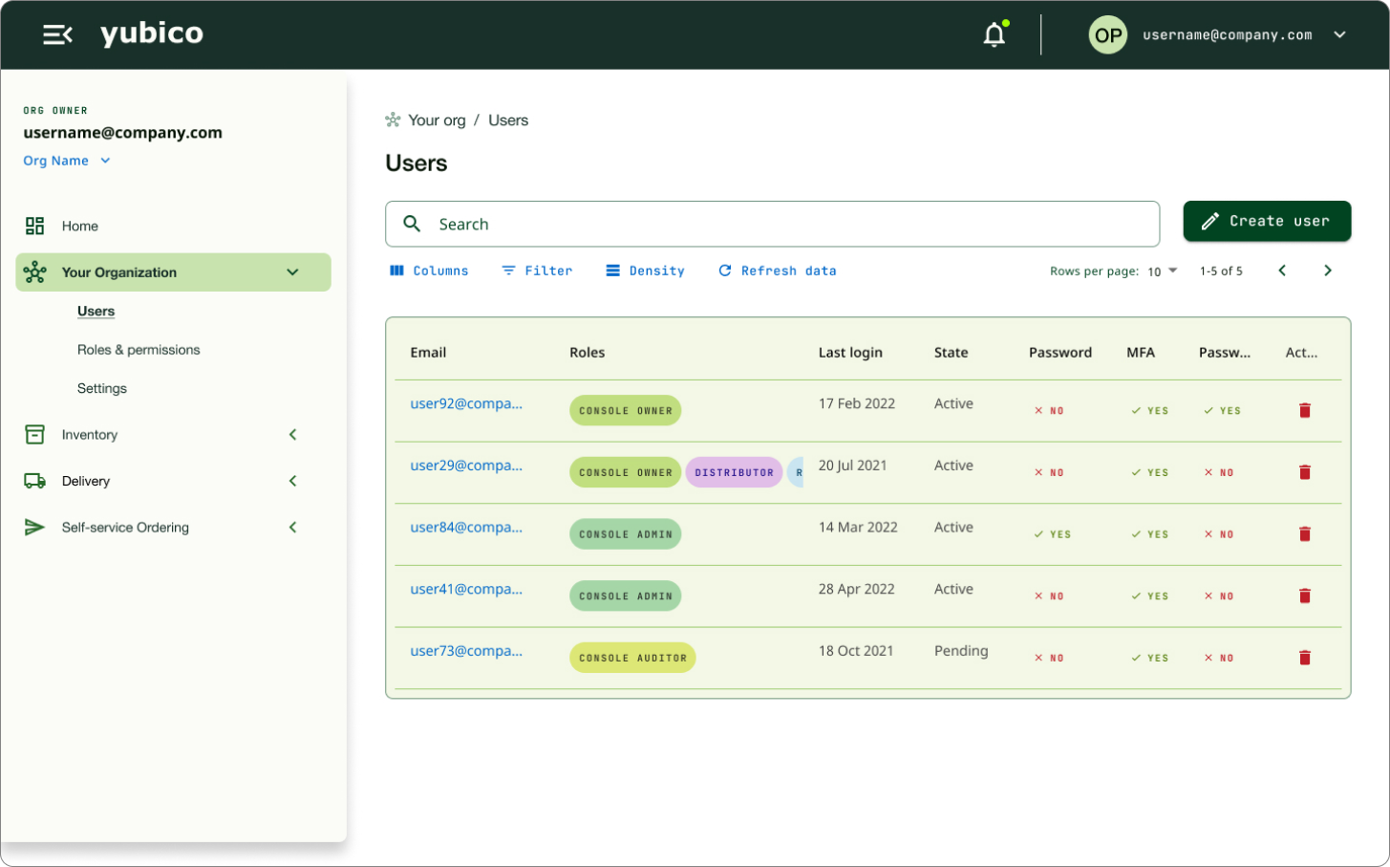The width and height of the screenshot is (1390, 867).
Task: Expand the Org Name dropdown
Action: click(x=67, y=161)
